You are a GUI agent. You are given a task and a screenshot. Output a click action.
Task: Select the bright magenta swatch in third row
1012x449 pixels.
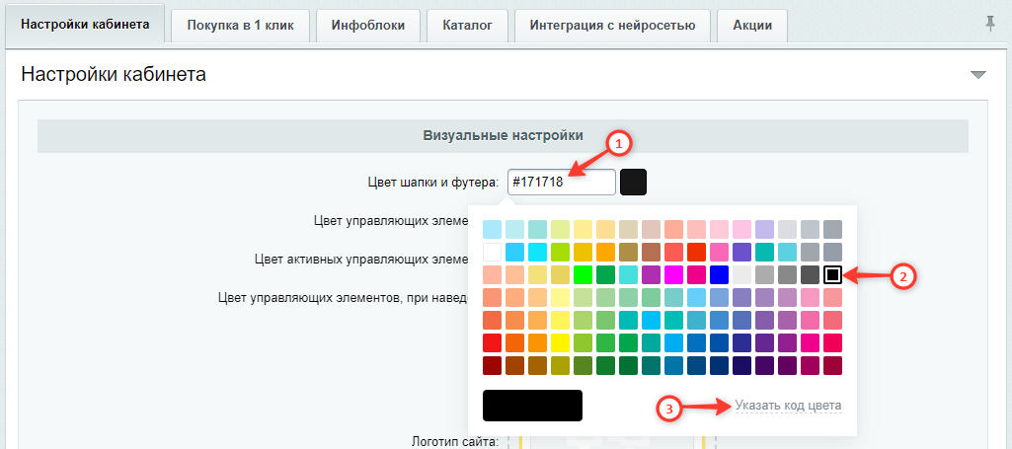click(673, 275)
